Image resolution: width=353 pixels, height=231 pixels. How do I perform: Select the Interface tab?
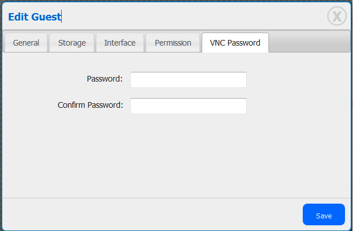pos(120,43)
